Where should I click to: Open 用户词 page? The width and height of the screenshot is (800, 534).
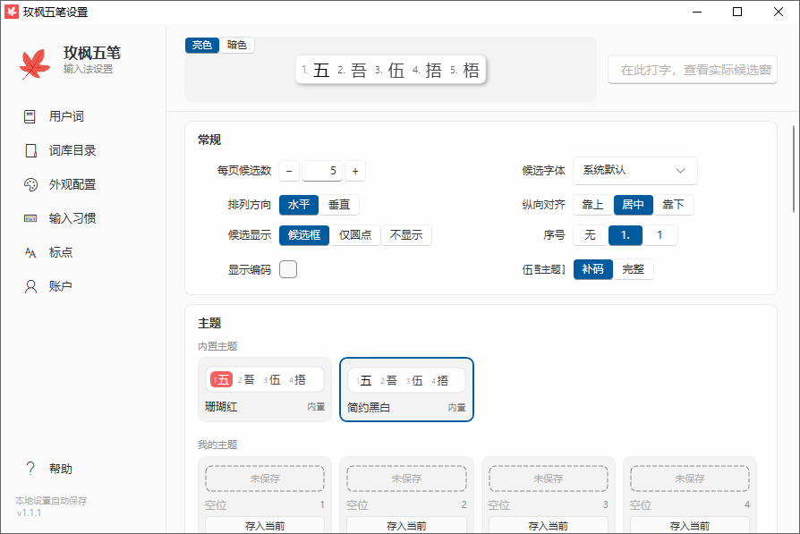pyautogui.click(x=66, y=116)
